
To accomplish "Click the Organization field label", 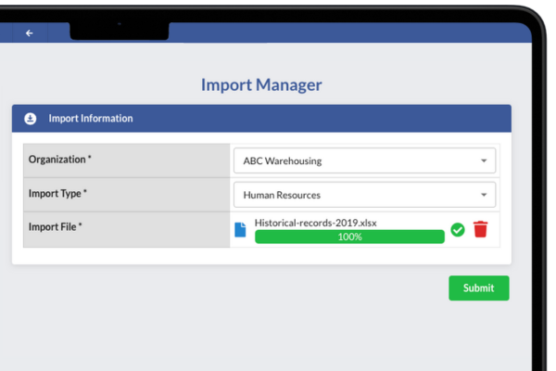I will click(x=60, y=160).
